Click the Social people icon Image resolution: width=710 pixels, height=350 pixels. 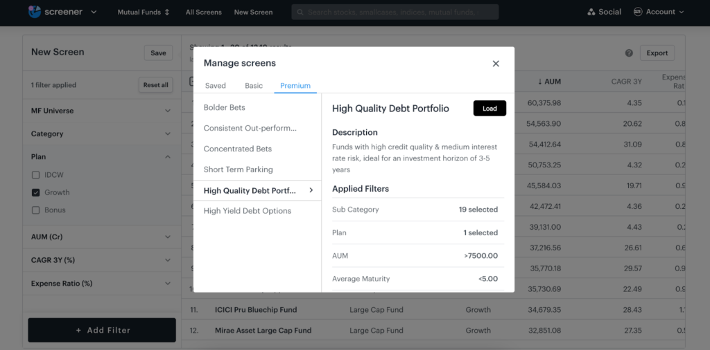pos(591,12)
